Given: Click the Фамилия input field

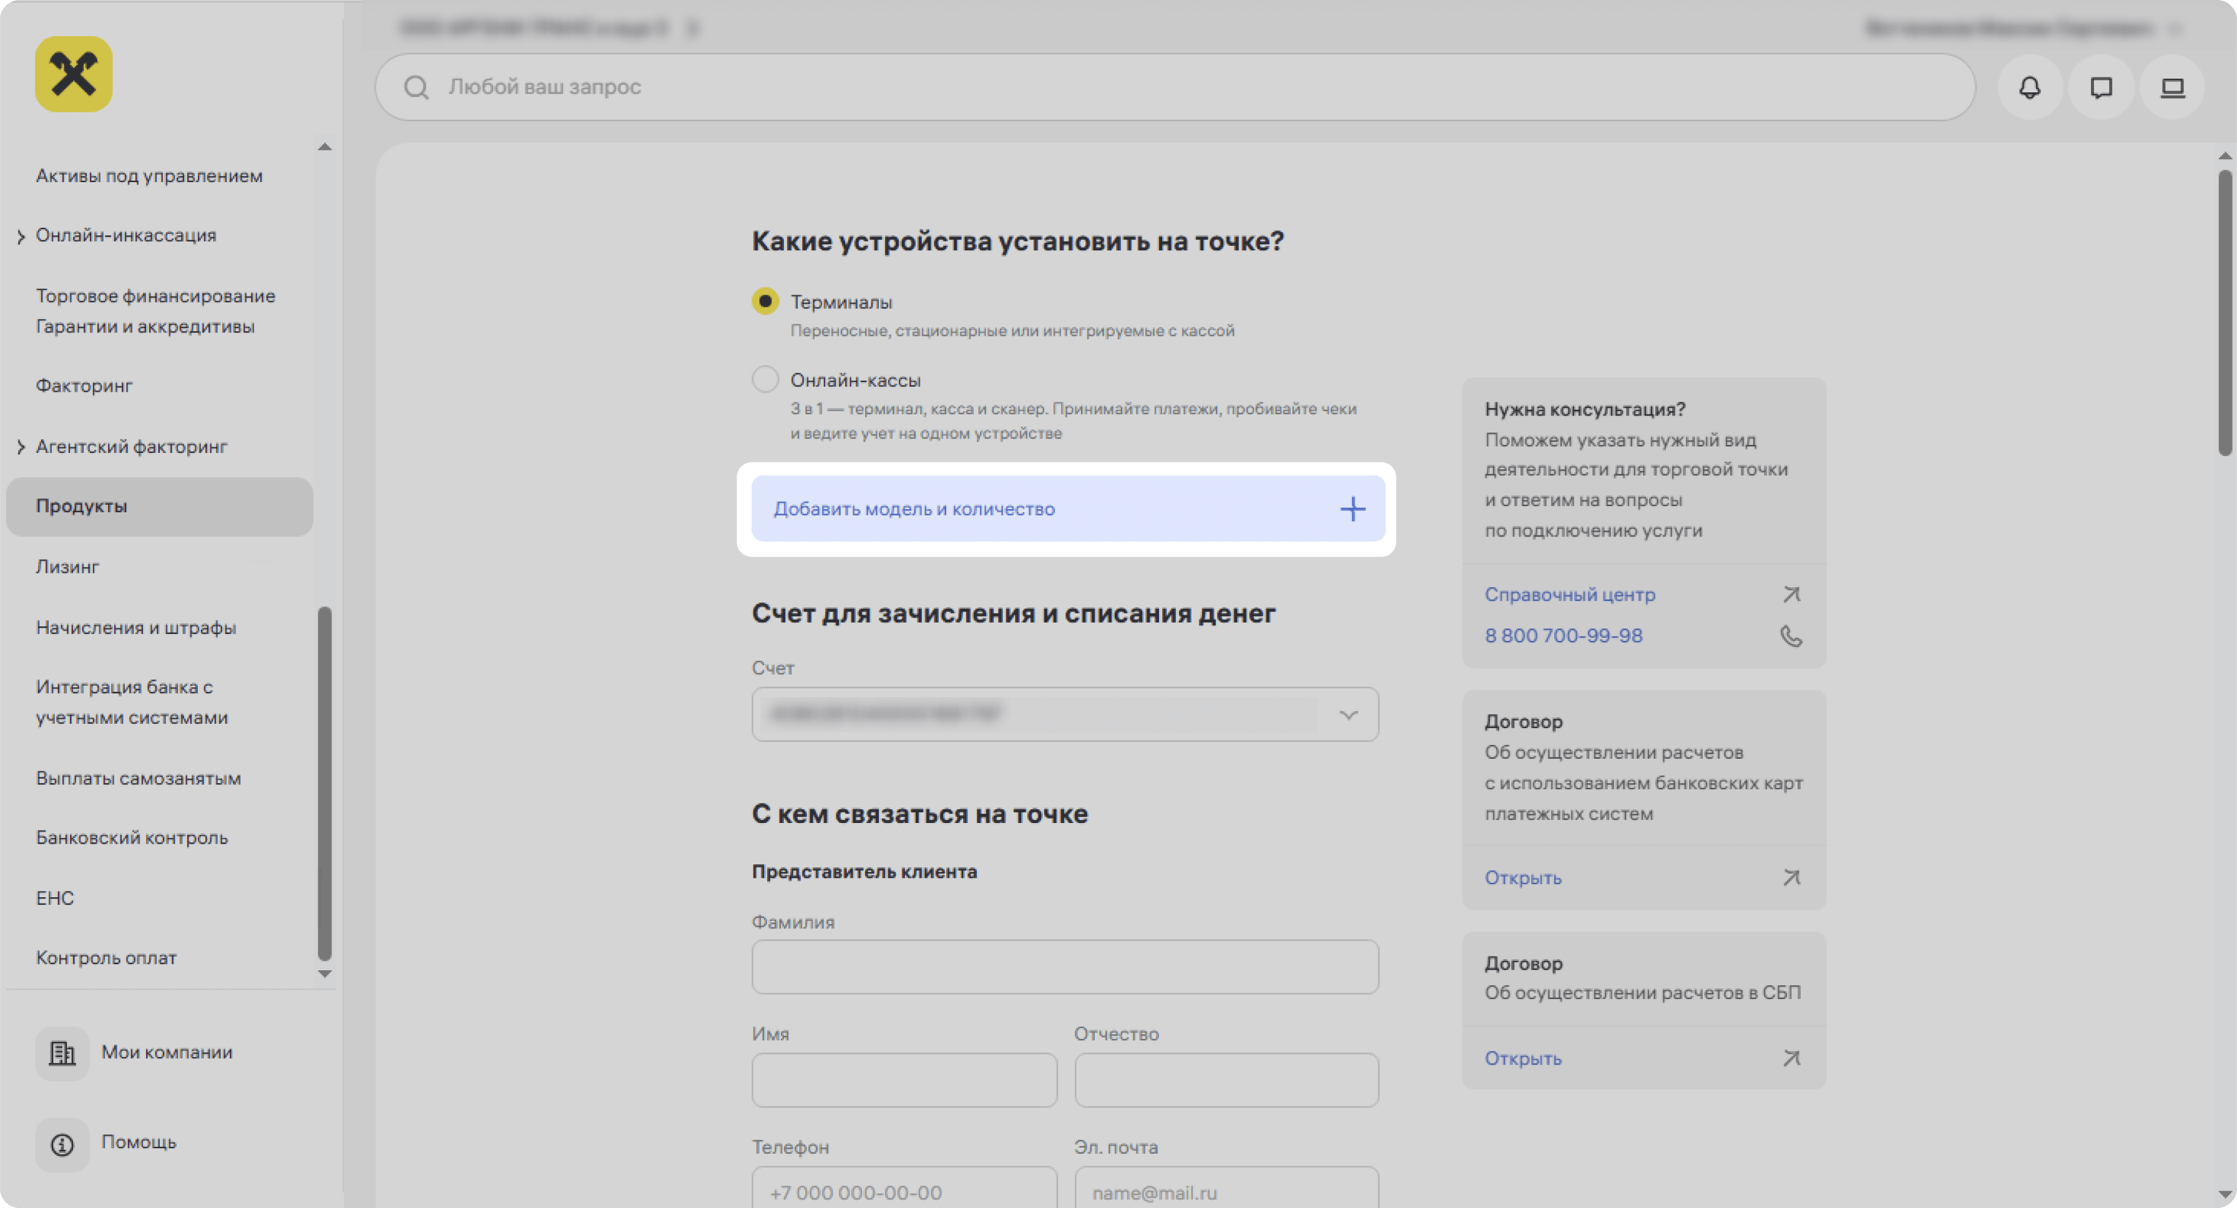Looking at the screenshot, I should coord(1065,967).
